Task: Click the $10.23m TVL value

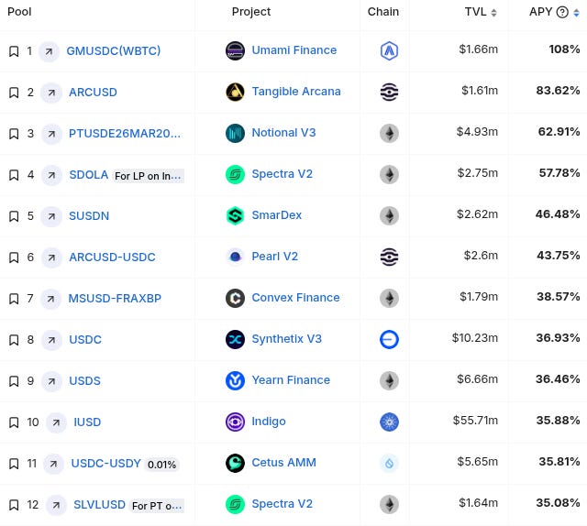Action: [475, 338]
